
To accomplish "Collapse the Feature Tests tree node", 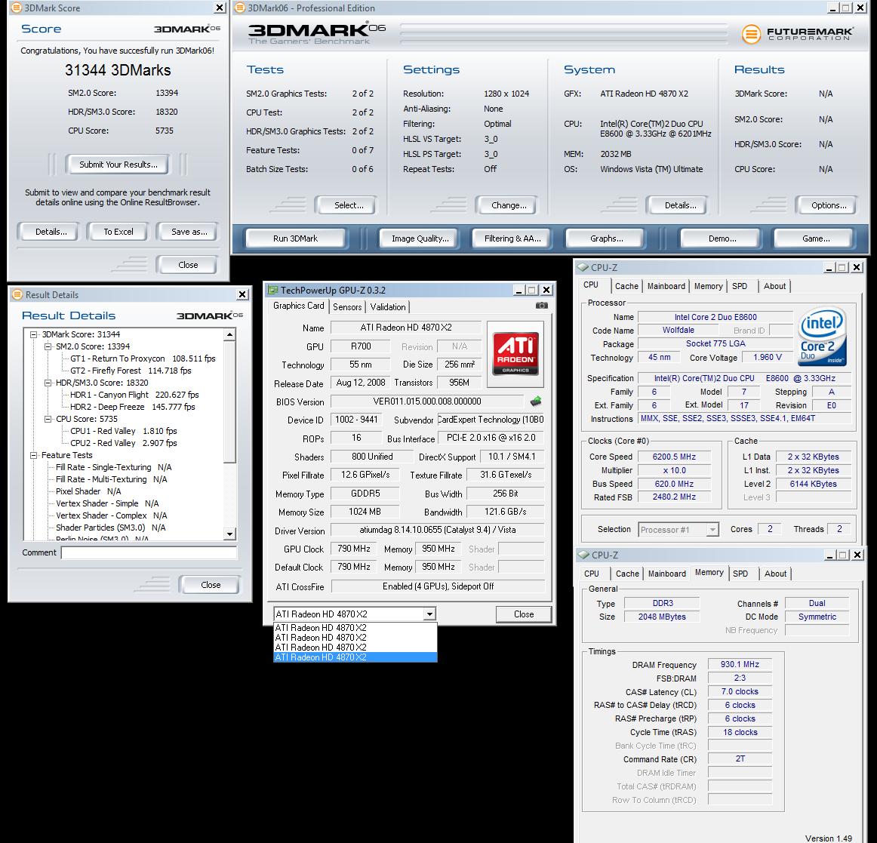I will (x=33, y=455).
